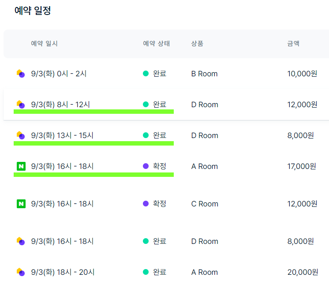Click the 금액 column header

pos(293,44)
